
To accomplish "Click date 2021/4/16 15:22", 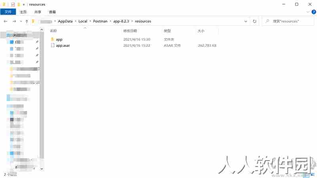I will coord(137,45).
